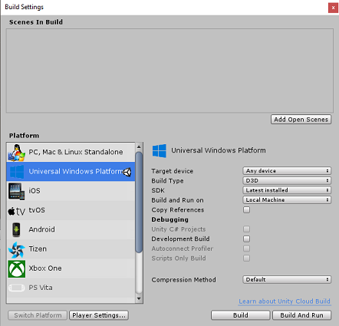Screen dimensions: 339x326
Task: Open the Compression Method dropdown
Action: pyautogui.click(x=287, y=279)
